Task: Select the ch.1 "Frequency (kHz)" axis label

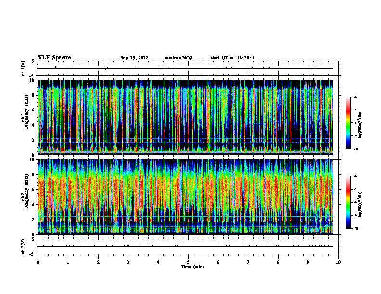Action: 27,111
